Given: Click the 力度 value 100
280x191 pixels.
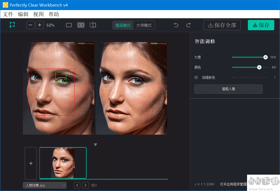Looking at the screenshot, I should [x=273, y=57].
